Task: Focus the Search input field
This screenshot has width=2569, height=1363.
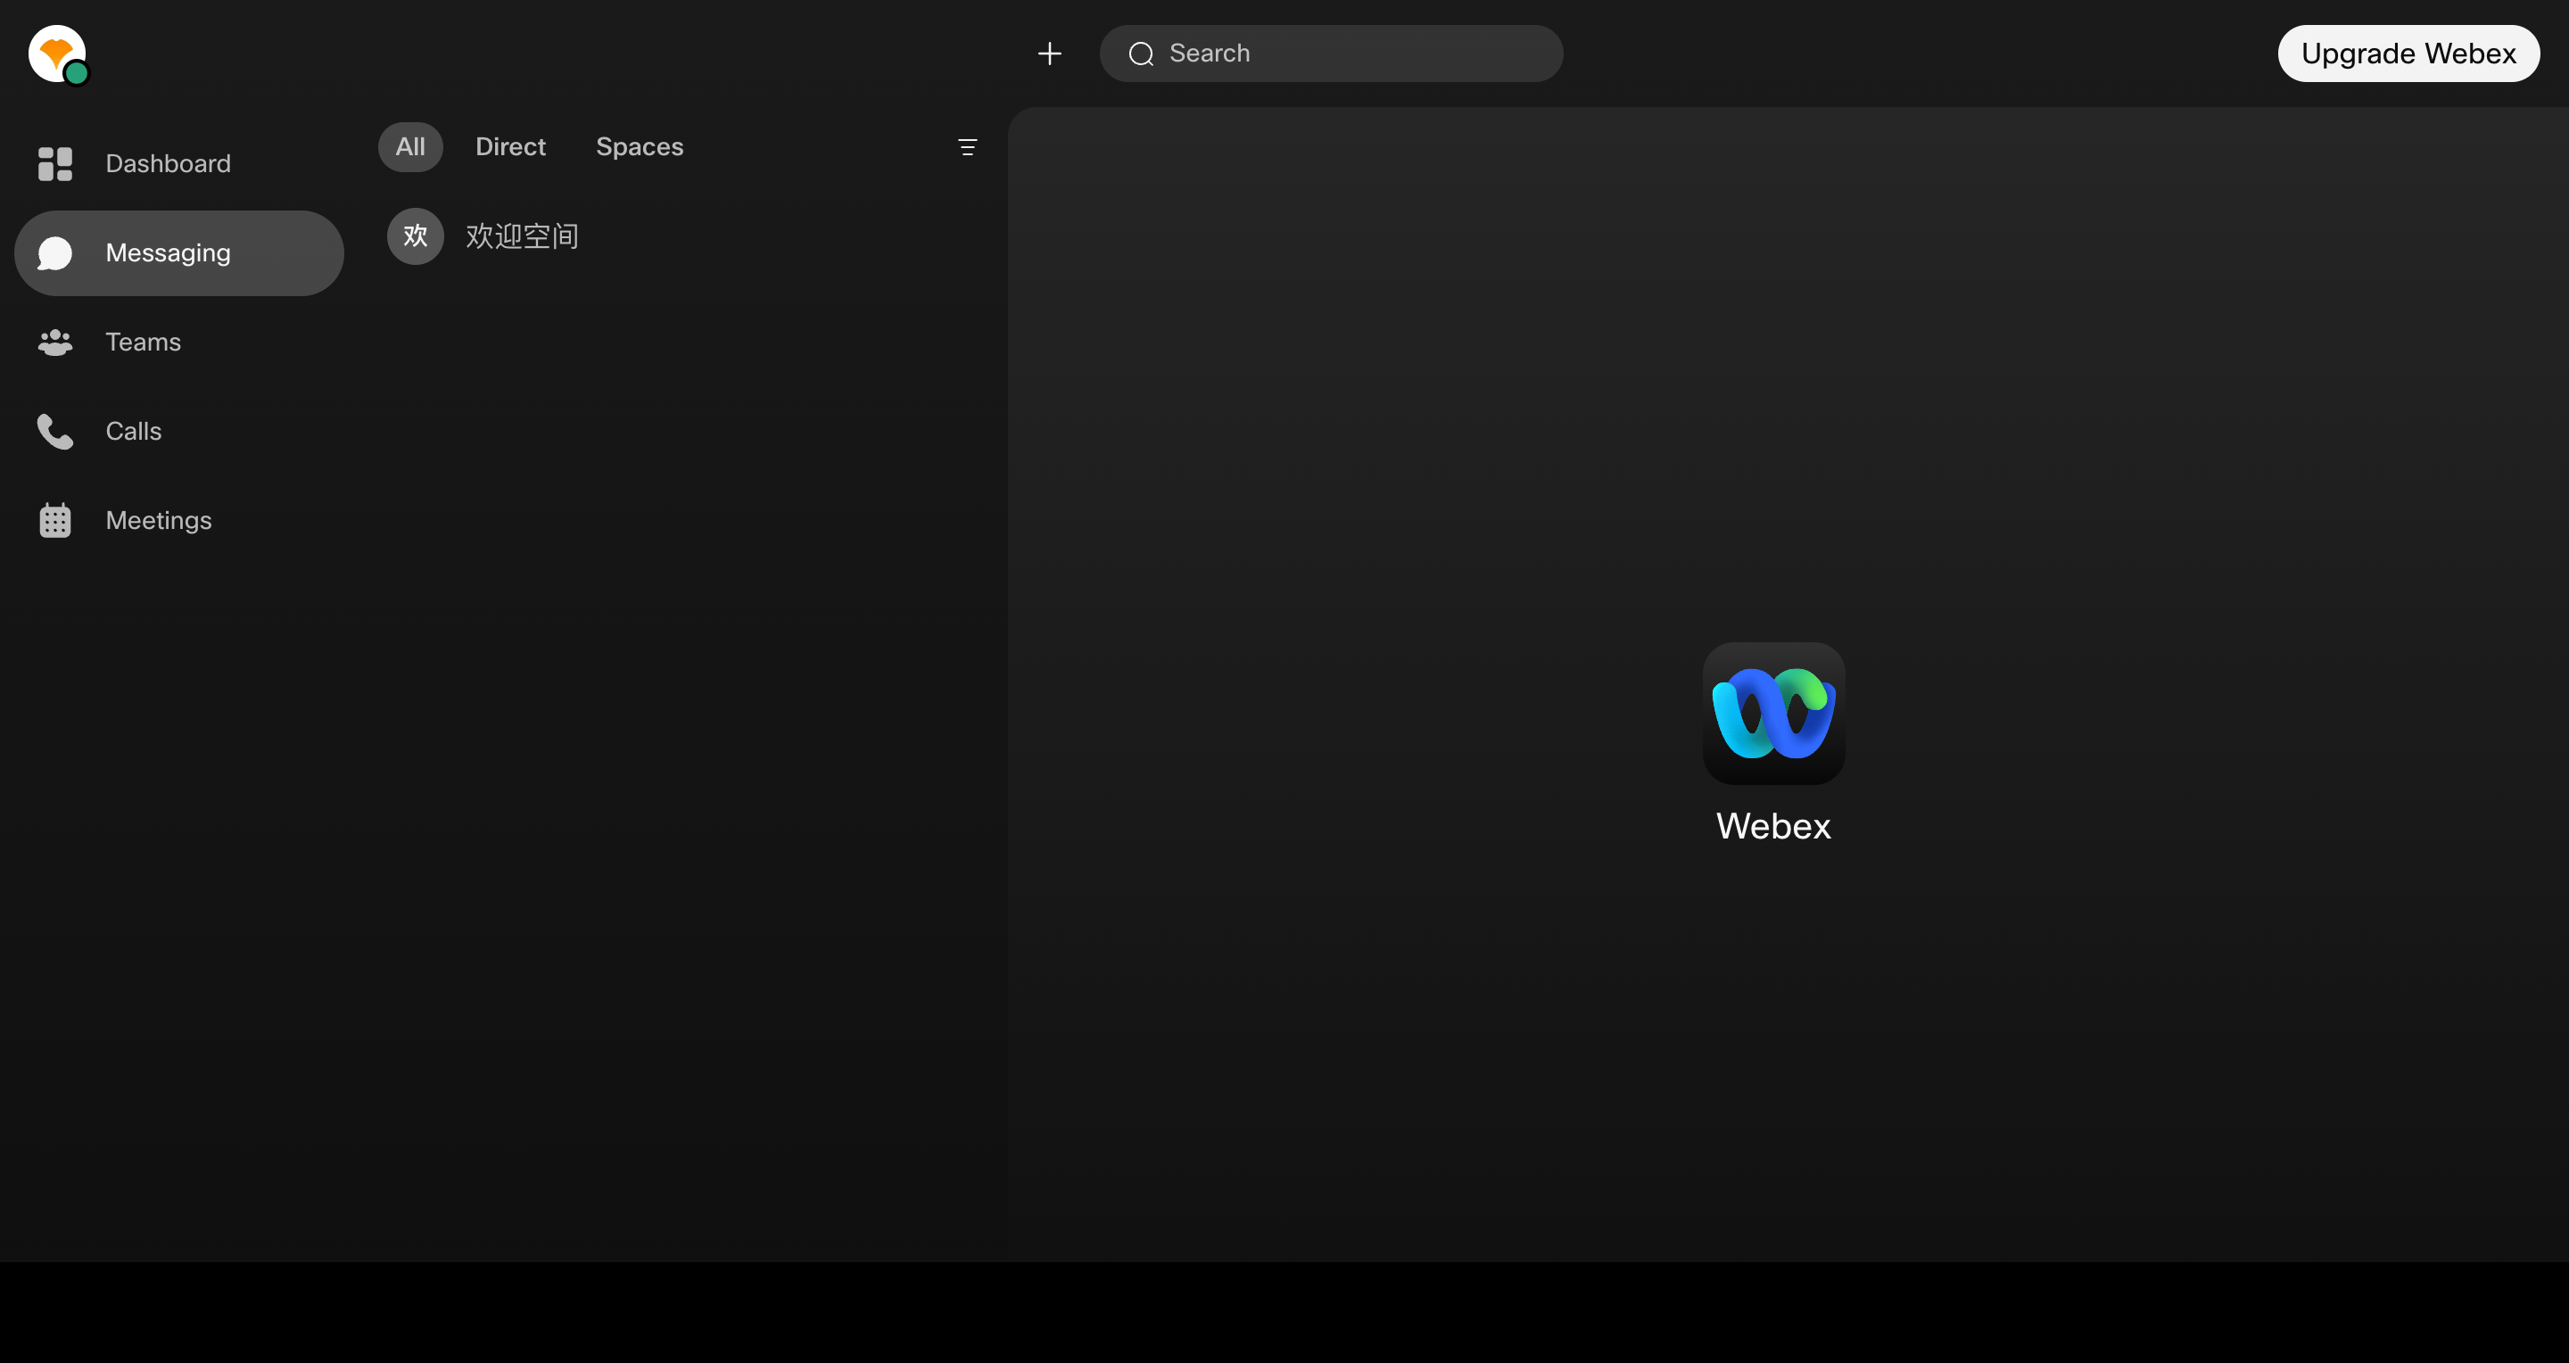Action: 1332,54
